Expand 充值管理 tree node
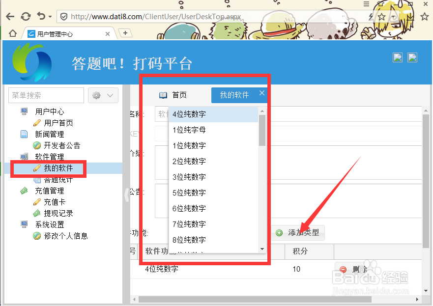Image resolution: width=433 pixels, height=306 pixels. [x=50, y=191]
